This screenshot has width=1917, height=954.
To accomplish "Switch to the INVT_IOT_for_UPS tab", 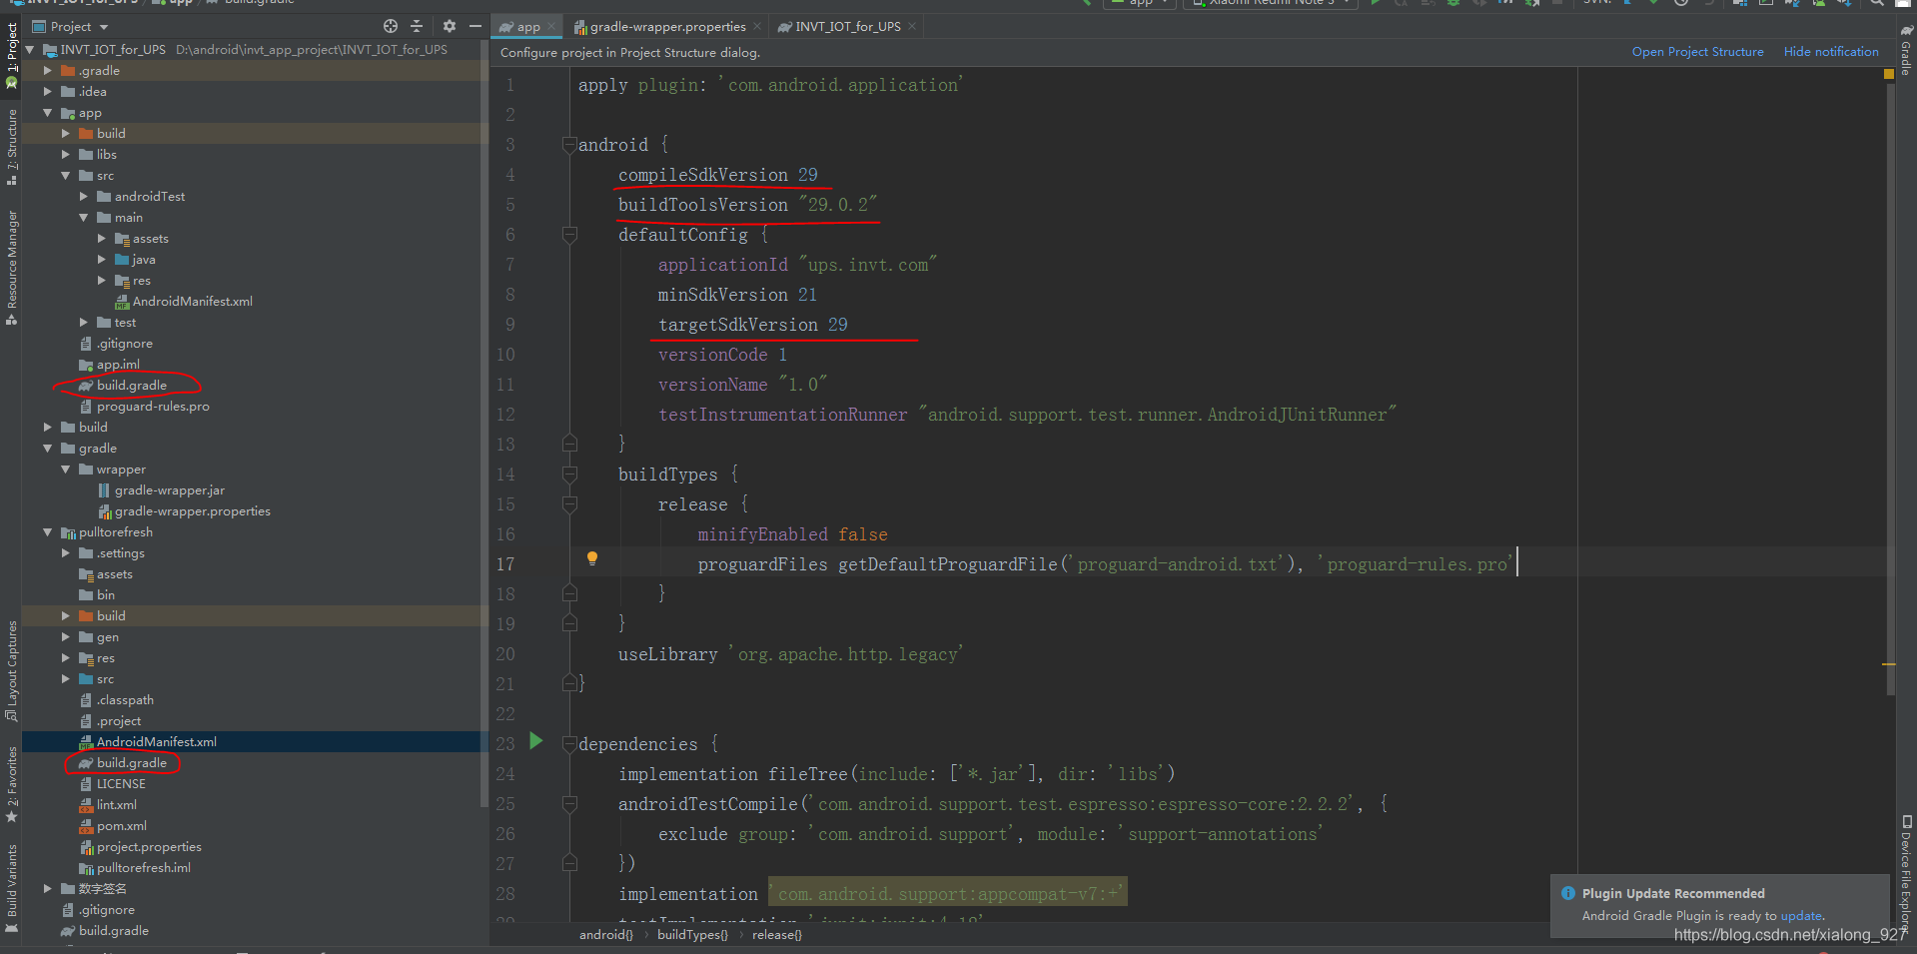I will tap(844, 26).
